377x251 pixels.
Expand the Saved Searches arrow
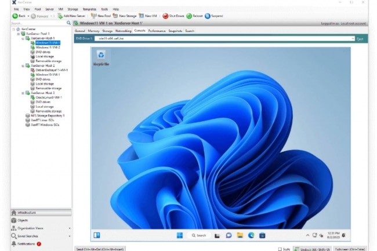click(x=70, y=236)
